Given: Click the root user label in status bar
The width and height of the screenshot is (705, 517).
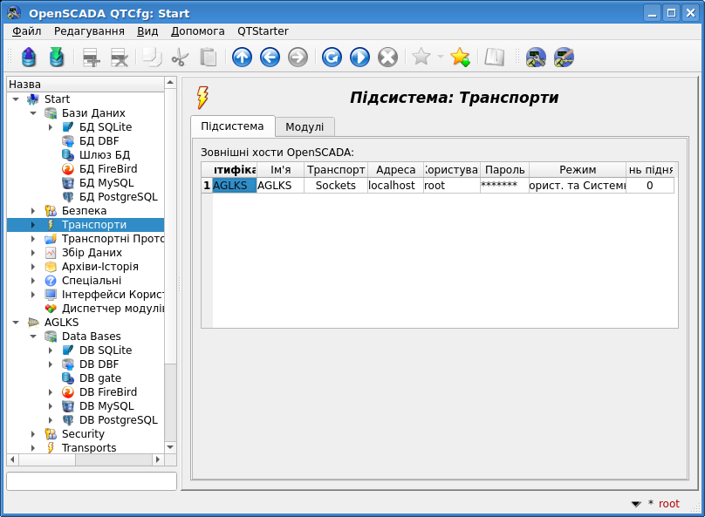Looking at the screenshot, I should [x=668, y=504].
